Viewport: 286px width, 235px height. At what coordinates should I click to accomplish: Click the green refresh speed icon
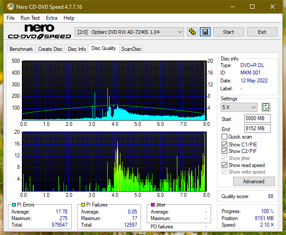tap(266, 107)
